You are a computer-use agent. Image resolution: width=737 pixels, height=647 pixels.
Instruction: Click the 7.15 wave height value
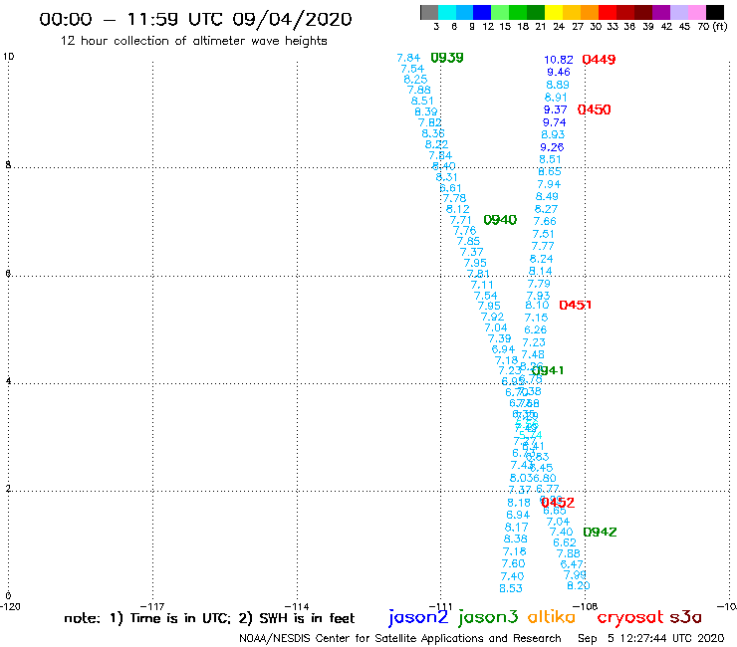pos(536,318)
